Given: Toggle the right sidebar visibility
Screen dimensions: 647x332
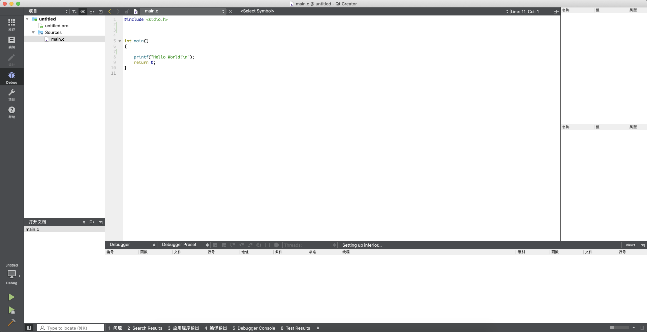Looking at the screenshot, I should 642,328.
